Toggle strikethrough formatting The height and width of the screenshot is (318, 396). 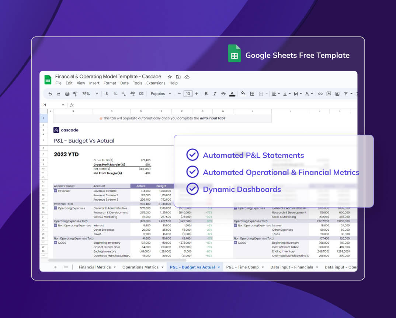(x=223, y=93)
